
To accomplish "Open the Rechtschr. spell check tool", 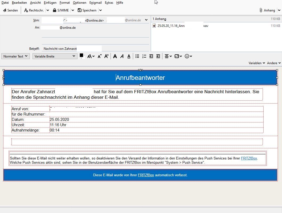I will (x=34, y=10).
